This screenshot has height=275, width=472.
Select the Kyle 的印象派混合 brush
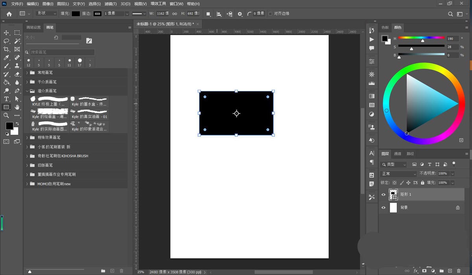point(89,126)
